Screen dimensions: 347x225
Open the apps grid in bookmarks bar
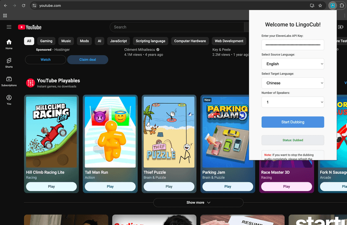coord(5,15)
